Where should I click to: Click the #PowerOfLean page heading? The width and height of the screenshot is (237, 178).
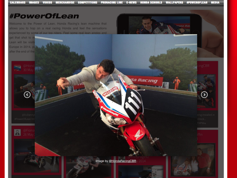coord(44,16)
